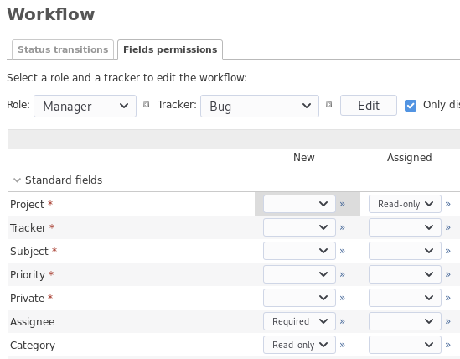This screenshot has width=460, height=359.
Task: Open the Role dropdown showing Manager
Action: (85, 106)
